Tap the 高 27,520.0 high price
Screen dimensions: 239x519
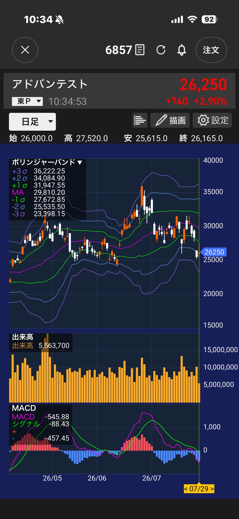[x=86, y=138]
